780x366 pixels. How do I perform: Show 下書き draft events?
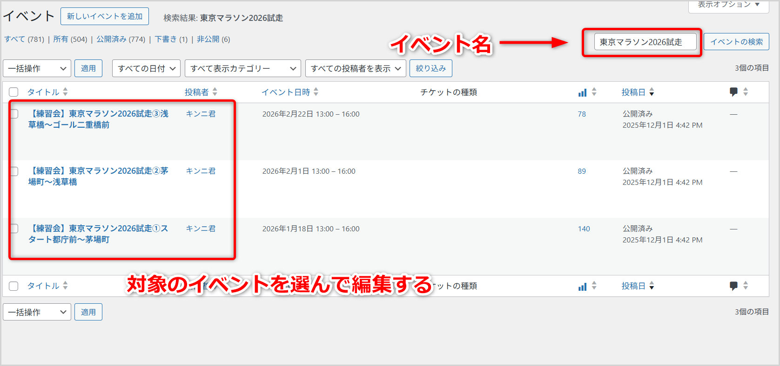coord(166,39)
